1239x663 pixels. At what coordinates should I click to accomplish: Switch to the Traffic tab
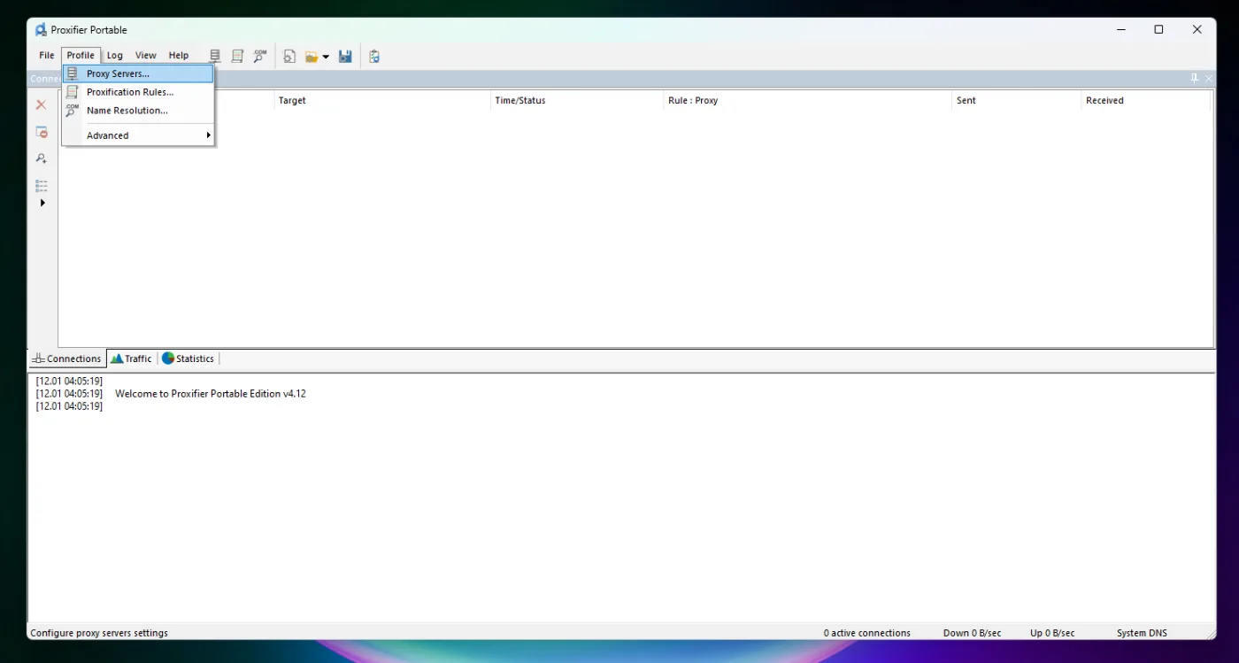click(131, 358)
